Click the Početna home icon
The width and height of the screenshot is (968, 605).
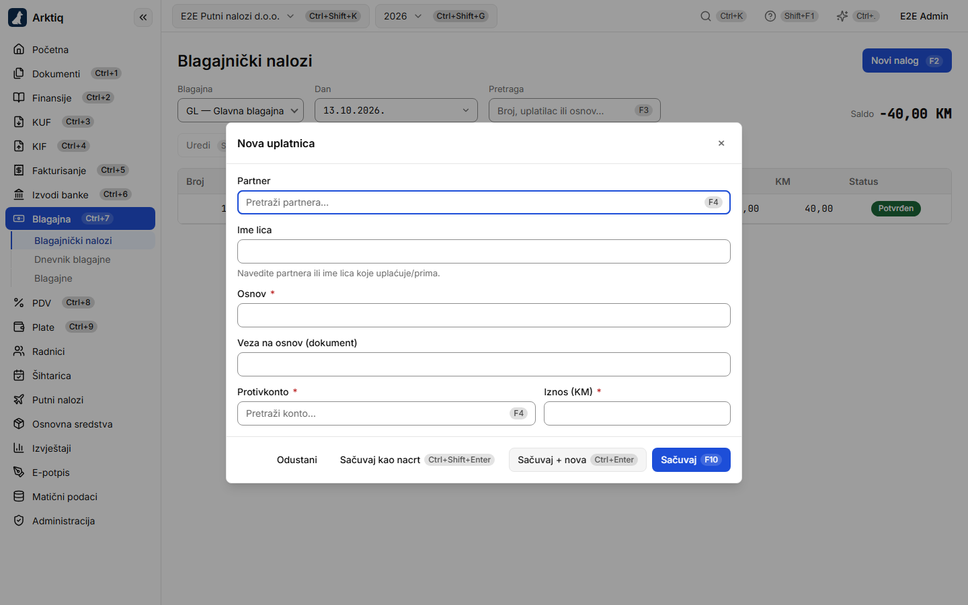[x=19, y=49]
